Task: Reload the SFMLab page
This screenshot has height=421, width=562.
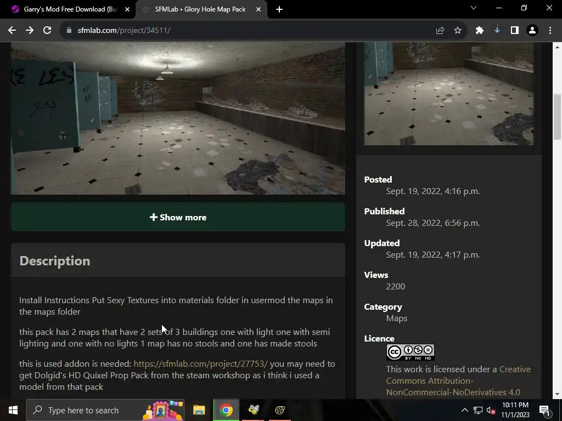Action: coord(47,31)
